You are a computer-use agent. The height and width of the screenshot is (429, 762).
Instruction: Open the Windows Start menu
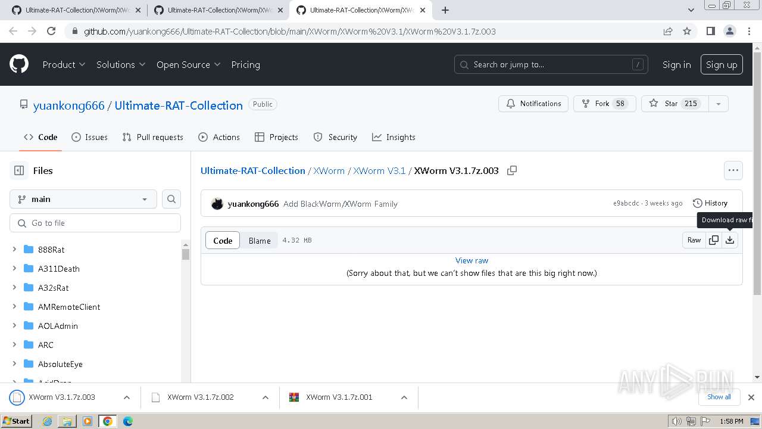[x=16, y=421]
